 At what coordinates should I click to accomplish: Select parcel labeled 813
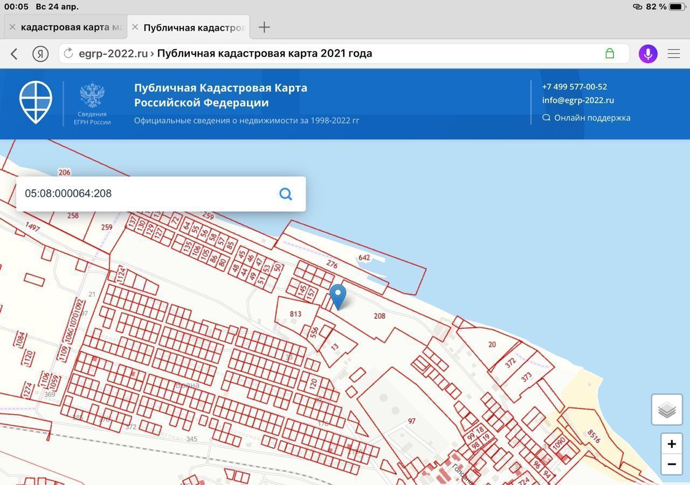pos(295,314)
